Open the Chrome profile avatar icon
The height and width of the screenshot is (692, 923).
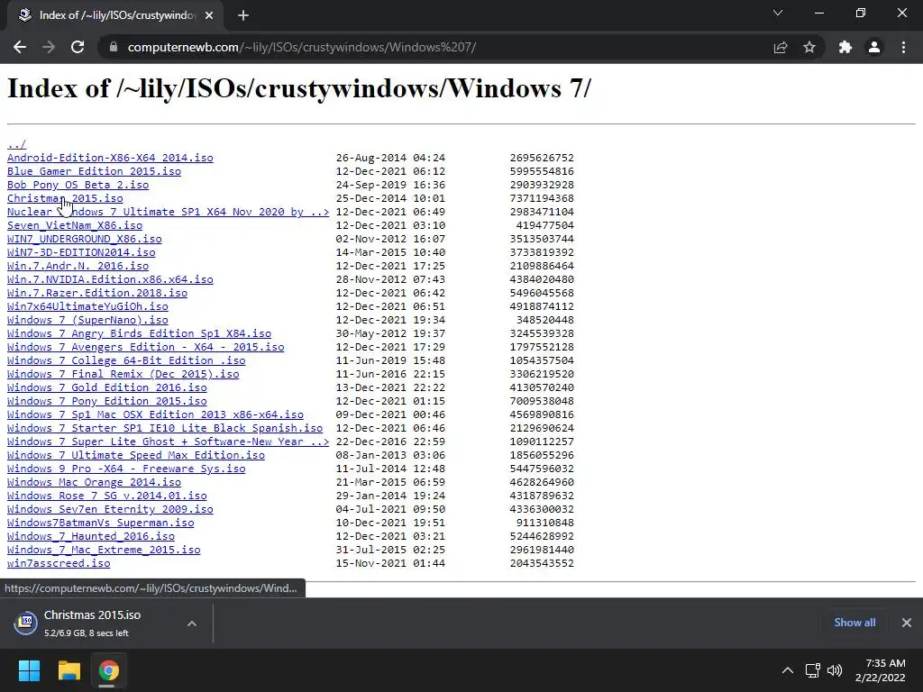[874, 47]
